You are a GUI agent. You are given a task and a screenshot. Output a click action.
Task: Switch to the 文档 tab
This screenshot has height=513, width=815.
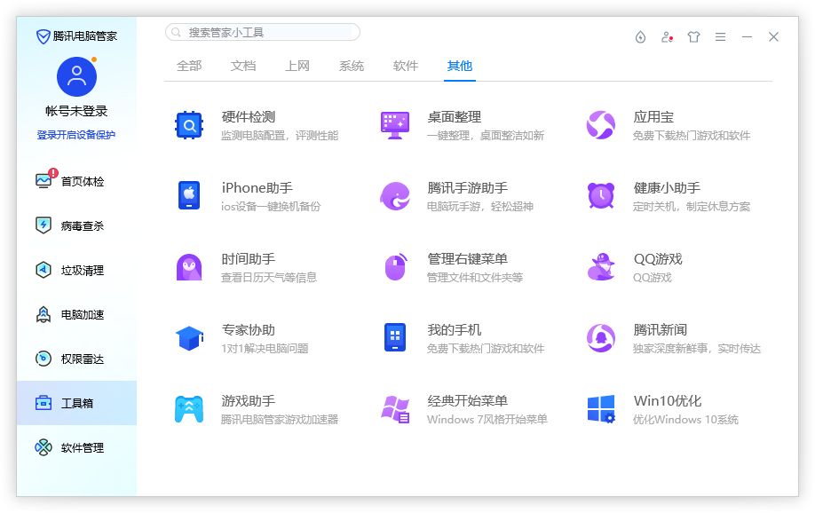point(242,66)
